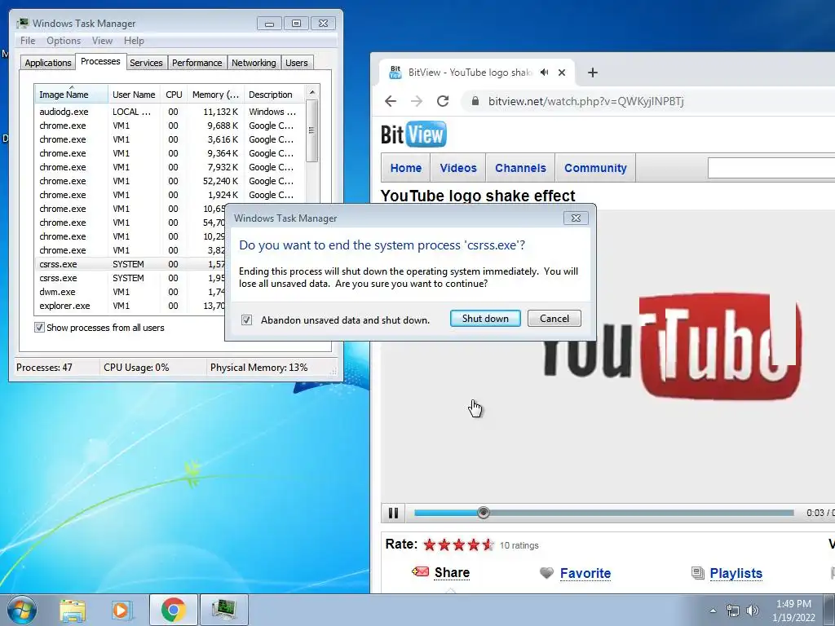
Task: Show hidden tray icons arrow
Action: tap(713, 611)
